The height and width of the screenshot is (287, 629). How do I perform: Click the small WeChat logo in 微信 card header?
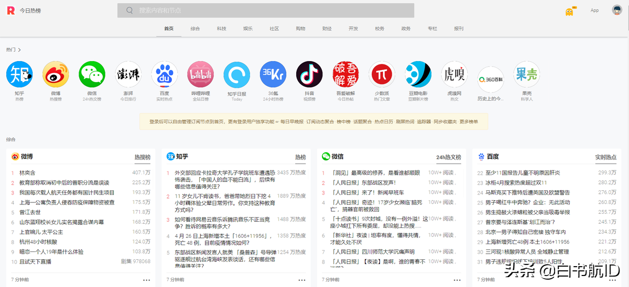[x=326, y=156]
